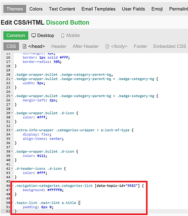Click the mobile phone icon

coord(63,35)
